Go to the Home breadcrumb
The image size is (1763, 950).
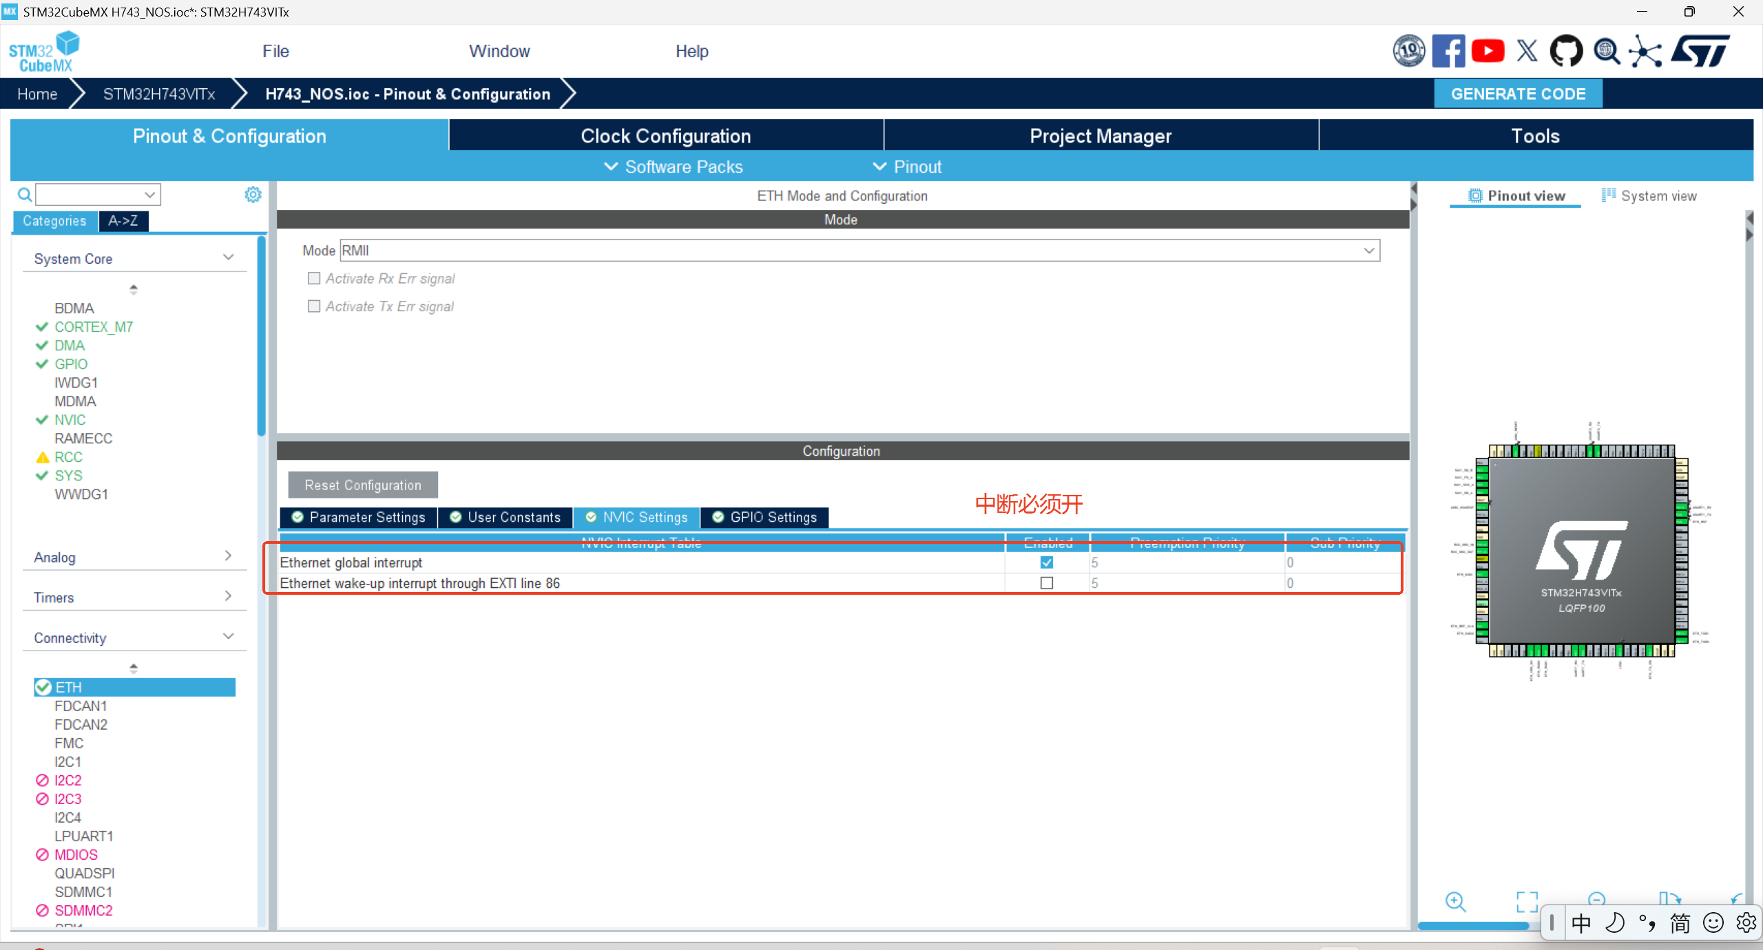point(37,94)
